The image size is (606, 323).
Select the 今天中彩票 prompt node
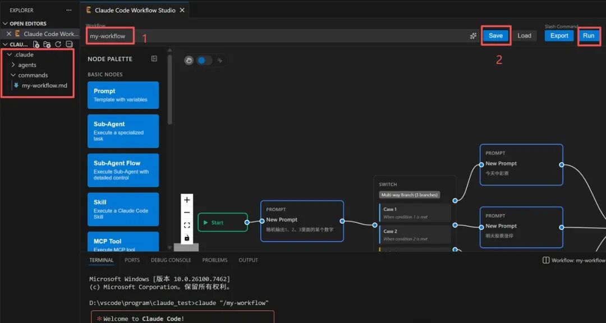coord(521,165)
